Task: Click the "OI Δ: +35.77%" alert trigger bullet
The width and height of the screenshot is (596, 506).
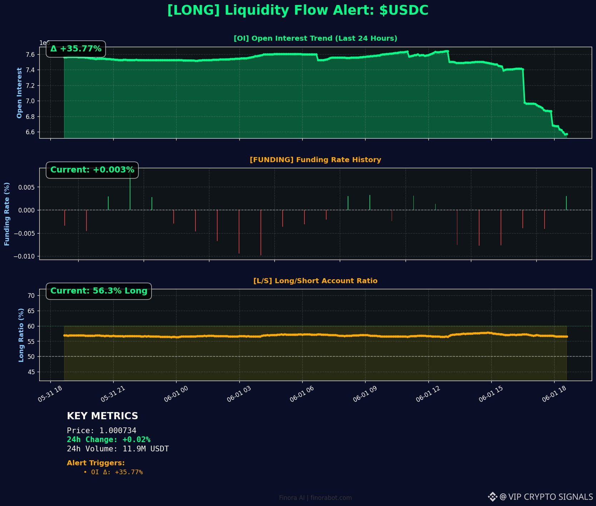Action: click(113, 472)
